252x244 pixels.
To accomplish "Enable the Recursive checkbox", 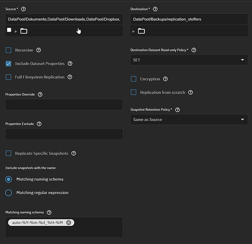I will 8,50.
